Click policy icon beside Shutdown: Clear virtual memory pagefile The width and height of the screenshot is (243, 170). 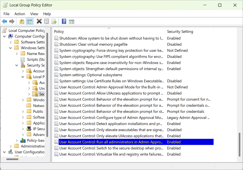(x=56, y=44)
